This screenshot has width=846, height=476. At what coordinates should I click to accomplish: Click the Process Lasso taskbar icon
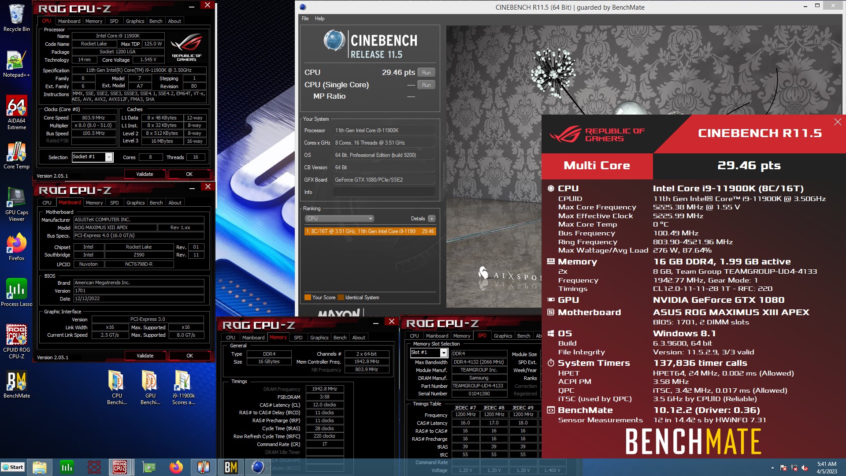67,467
